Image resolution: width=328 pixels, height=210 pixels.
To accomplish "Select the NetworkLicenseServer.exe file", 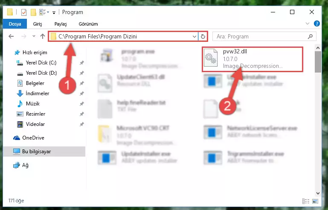I will pos(251,132).
